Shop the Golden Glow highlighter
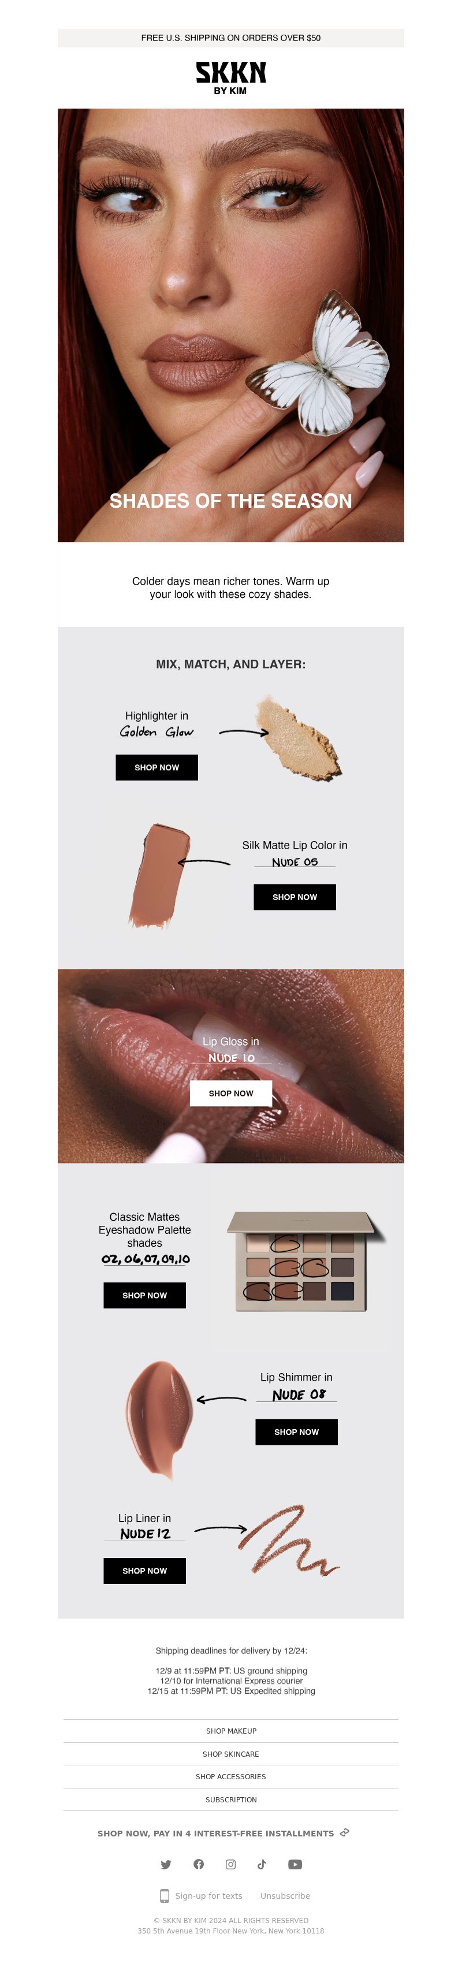Screen dimensions: 462x1982 (x=157, y=767)
